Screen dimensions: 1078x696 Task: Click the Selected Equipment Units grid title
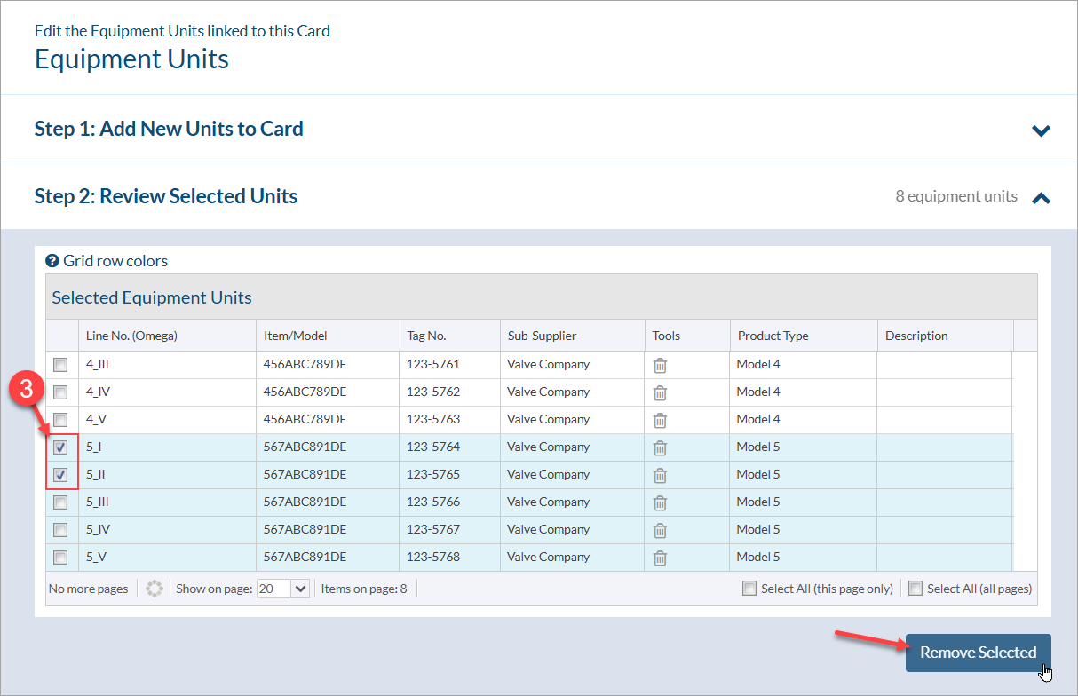click(x=152, y=298)
